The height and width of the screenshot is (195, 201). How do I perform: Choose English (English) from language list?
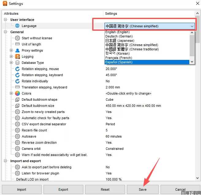[x=147, y=32]
